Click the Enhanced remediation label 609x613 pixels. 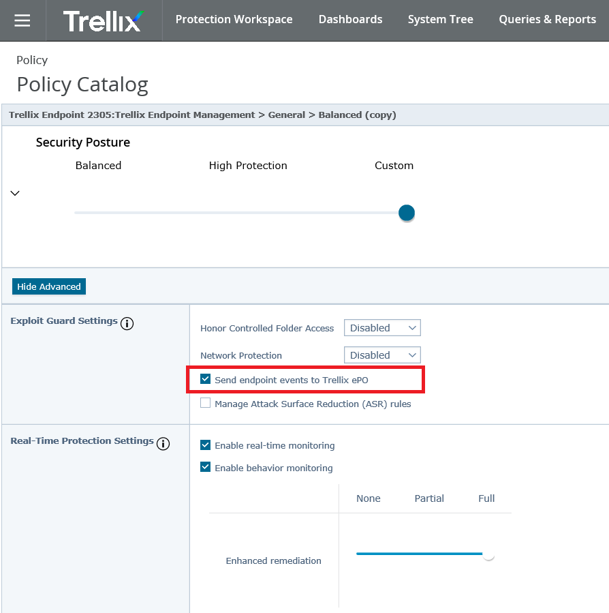pos(273,560)
